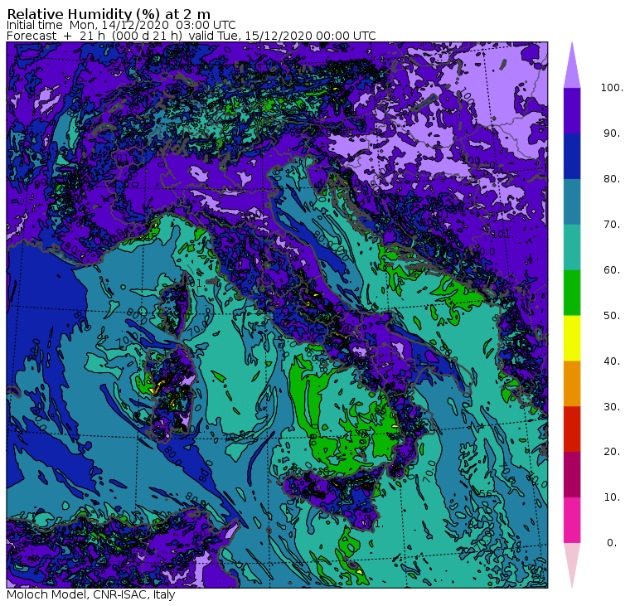Screen dimensions: 630x606
Task: Click the green 50–60 colorbar segment
Action: [572, 293]
